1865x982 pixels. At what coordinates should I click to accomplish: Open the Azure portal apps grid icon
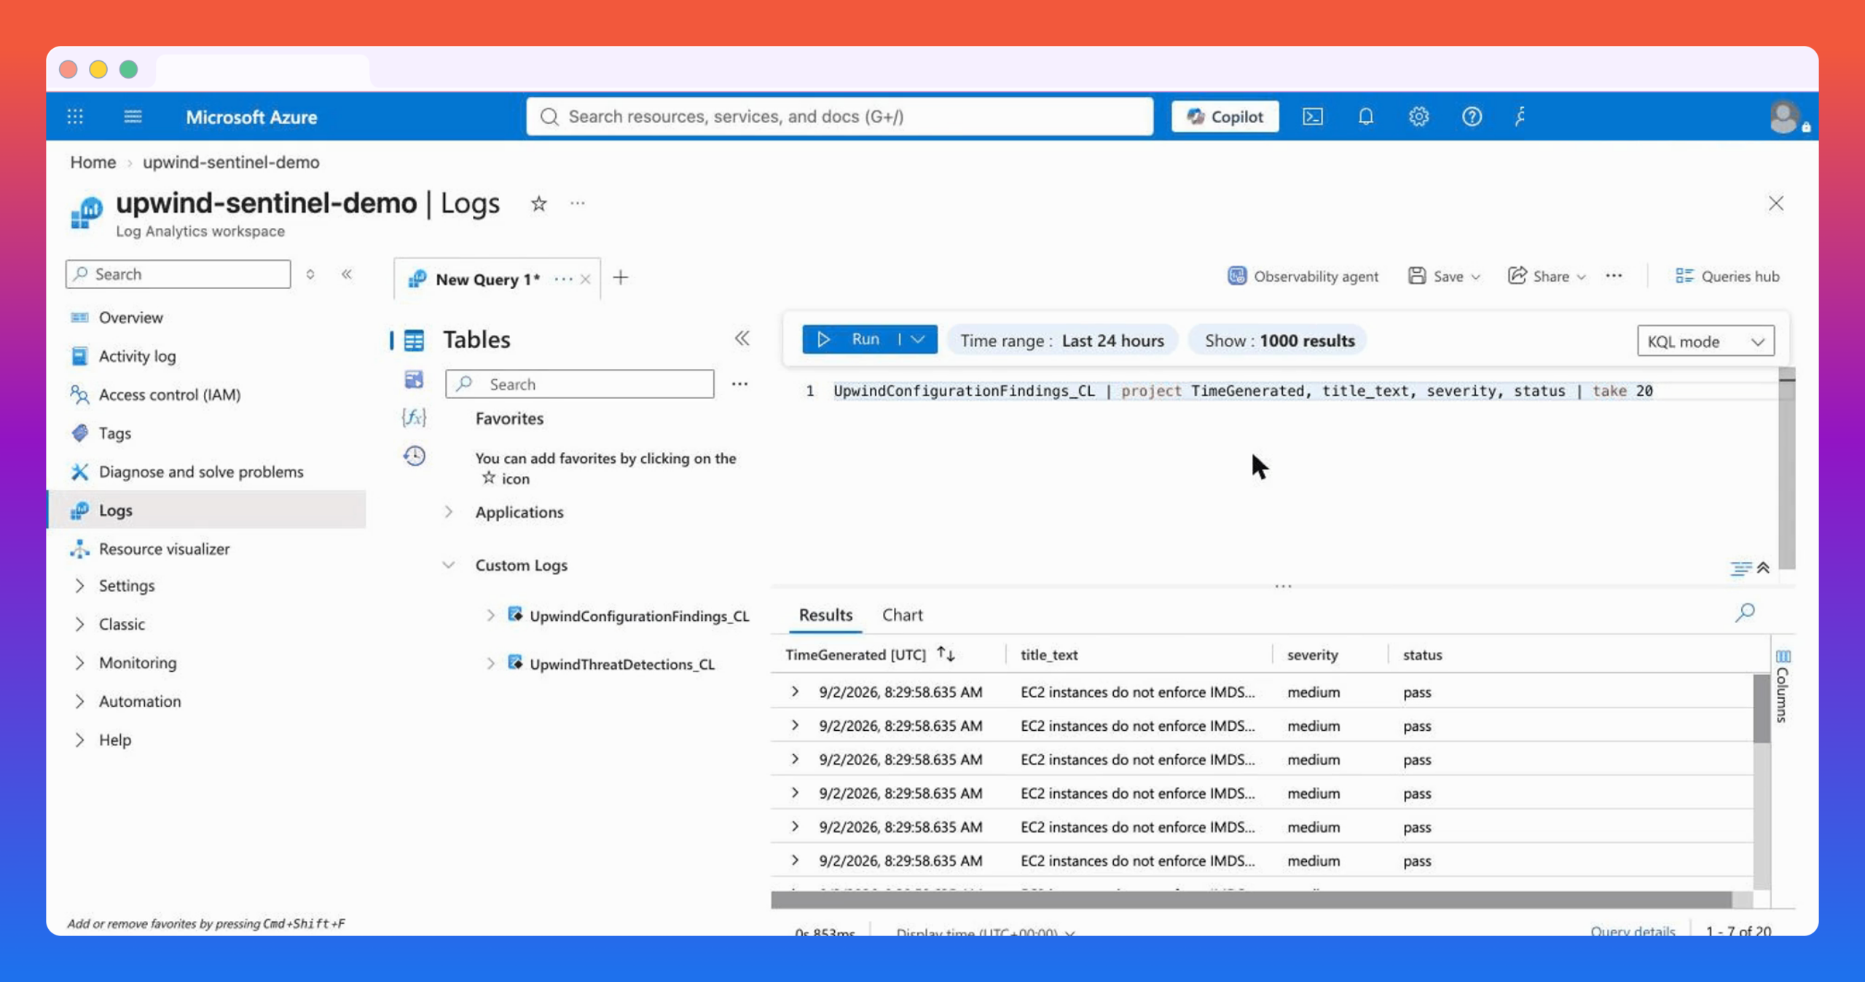click(75, 116)
